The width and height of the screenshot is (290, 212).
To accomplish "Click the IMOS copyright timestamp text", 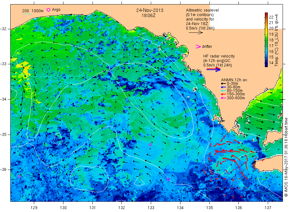I will 286,157.
